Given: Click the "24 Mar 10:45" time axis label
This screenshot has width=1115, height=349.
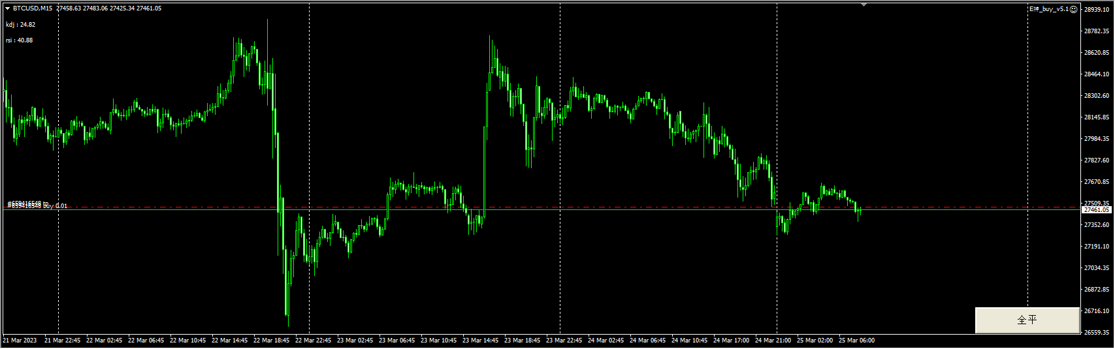Looking at the screenshot, I should (690, 341).
